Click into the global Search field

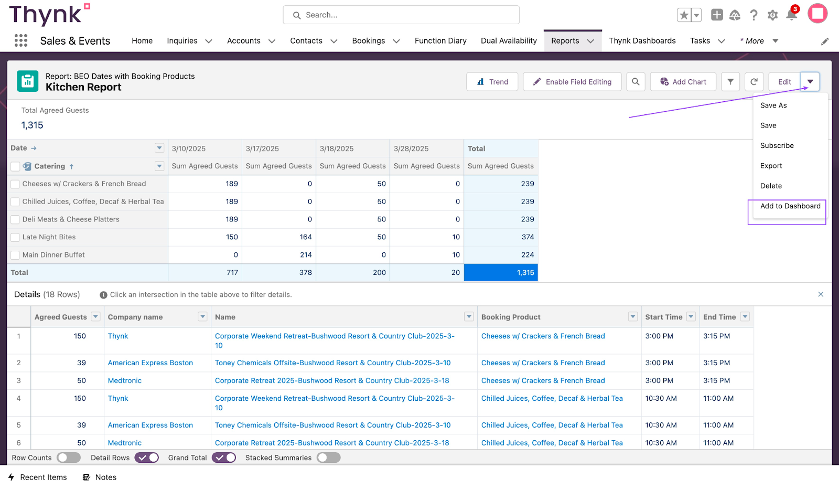click(401, 15)
